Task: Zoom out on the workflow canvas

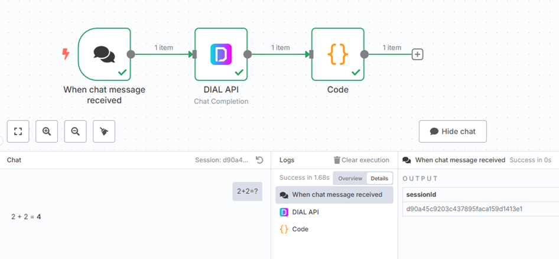Action: coord(75,131)
